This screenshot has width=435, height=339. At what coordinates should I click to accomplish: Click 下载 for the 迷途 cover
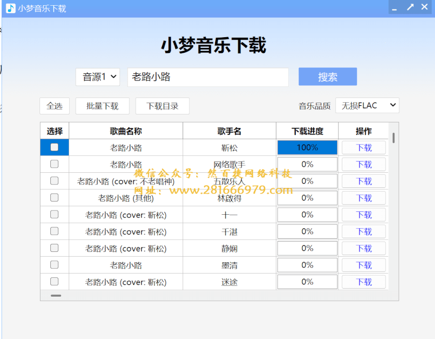pyautogui.click(x=363, y=282)
